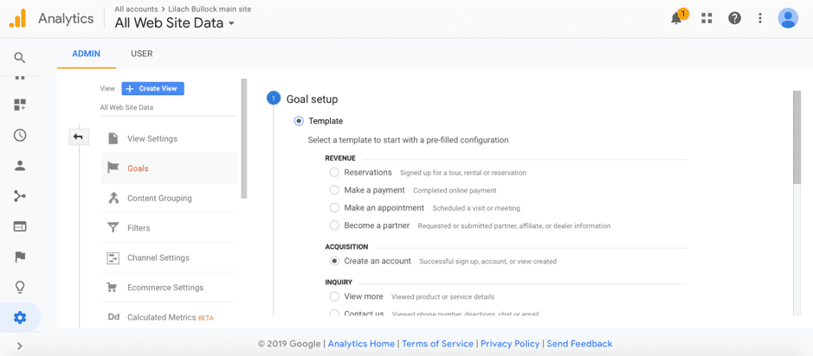Open Ecommerce Settings in the View menu
The height and width of the screenshot is (356, 813).
point(165,288)
